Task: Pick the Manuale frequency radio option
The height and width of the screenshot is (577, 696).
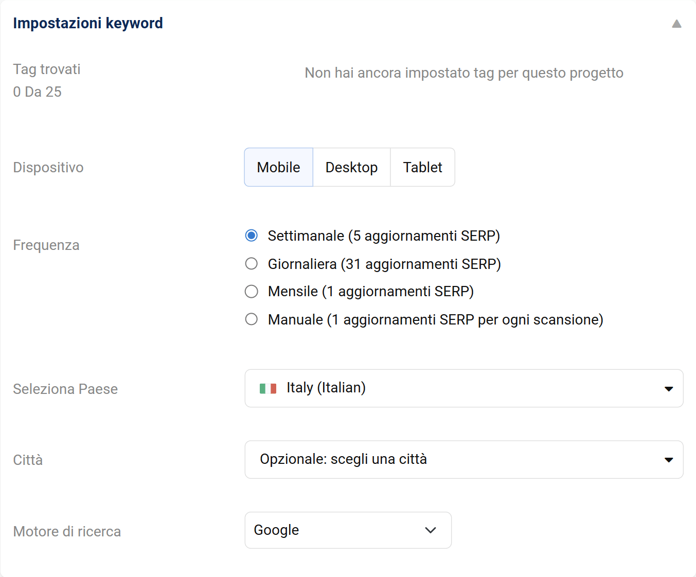Action: click(251, 319)
